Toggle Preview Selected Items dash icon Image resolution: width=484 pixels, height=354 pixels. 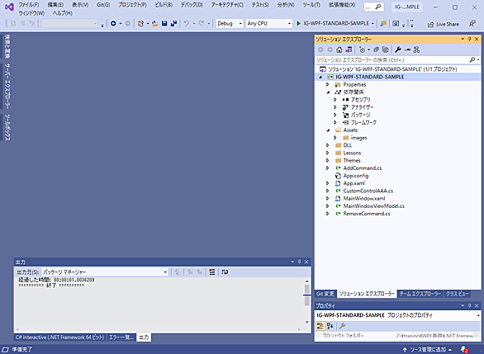point(407,50)
